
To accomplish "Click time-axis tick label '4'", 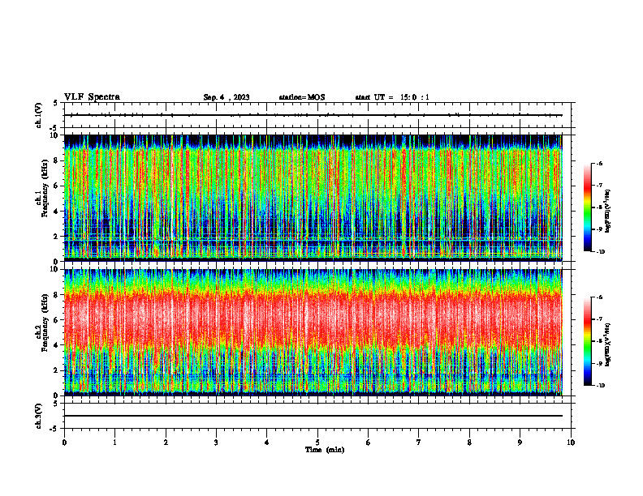I will [267, 443].
